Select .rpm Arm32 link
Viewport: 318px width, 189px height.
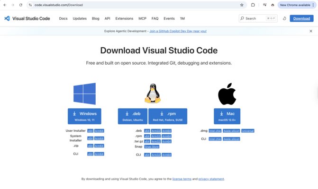tap(156, 136)
